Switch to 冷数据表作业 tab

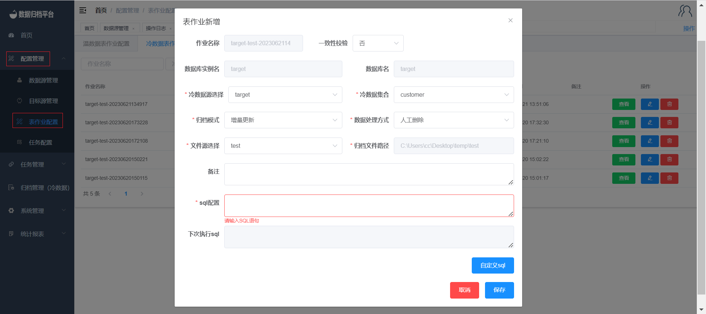(160, 44)
